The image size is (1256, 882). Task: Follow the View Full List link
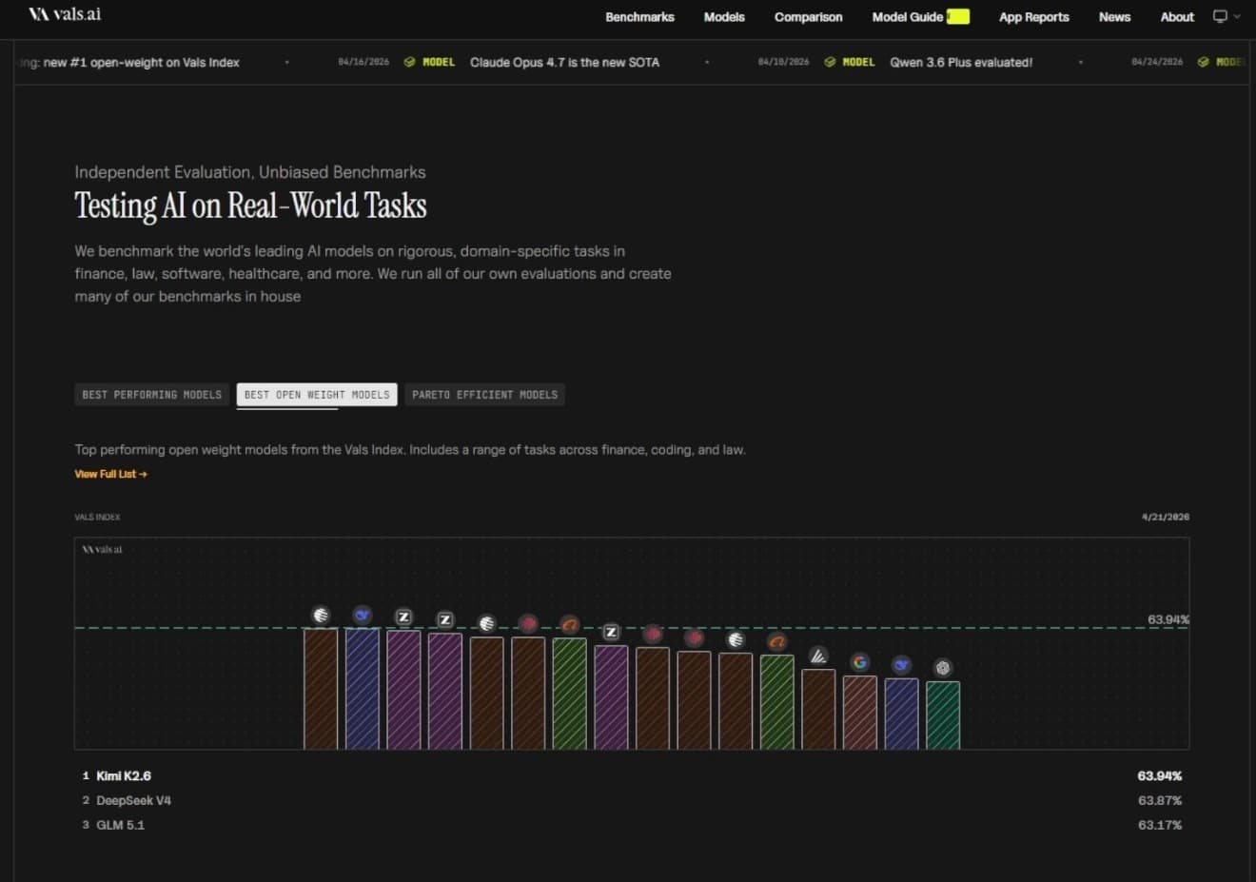pos(110,474)
